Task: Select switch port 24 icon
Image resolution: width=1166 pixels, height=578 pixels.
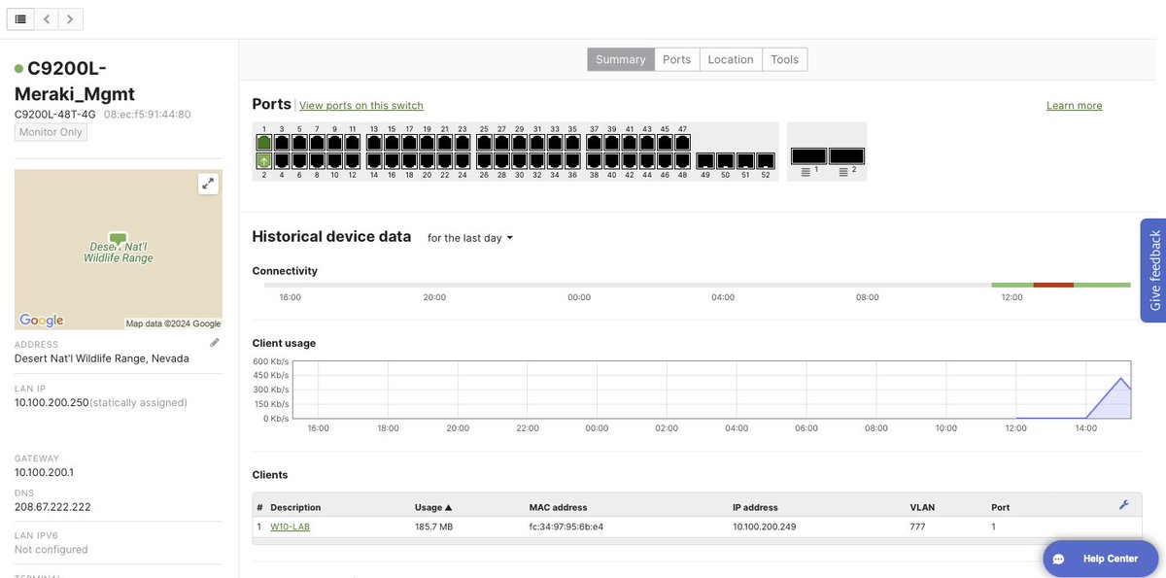Action: [x=463, y=161]
